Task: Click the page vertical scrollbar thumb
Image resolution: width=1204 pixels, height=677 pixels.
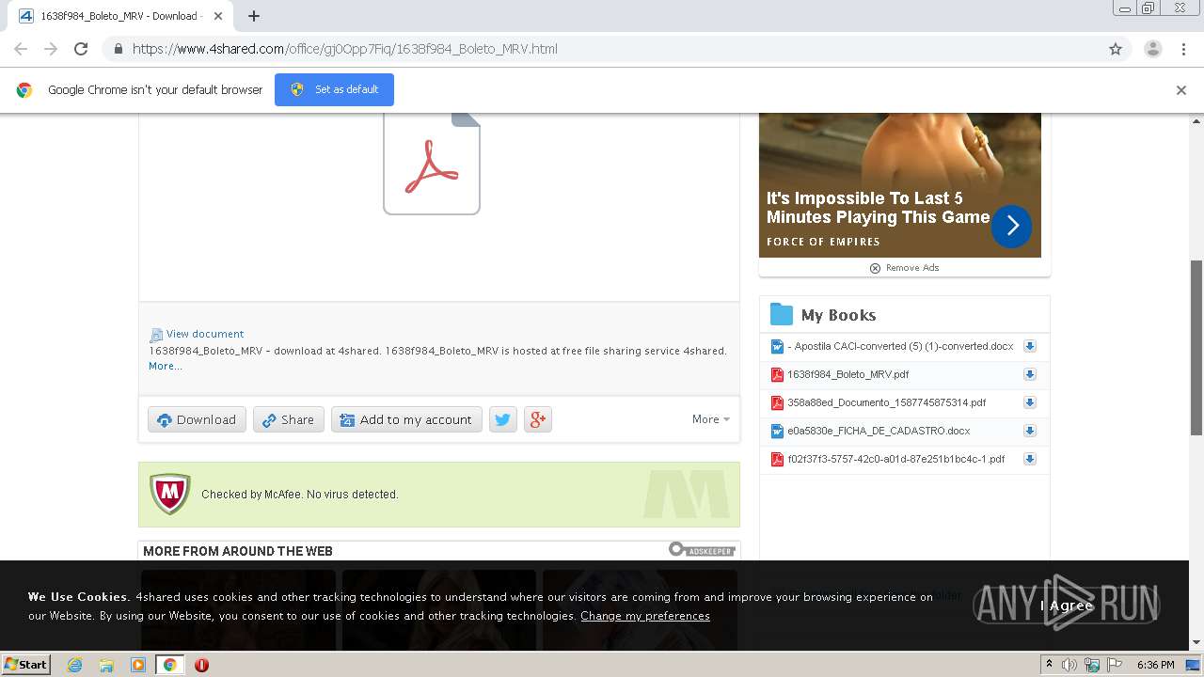Action: coord(1196,348)
